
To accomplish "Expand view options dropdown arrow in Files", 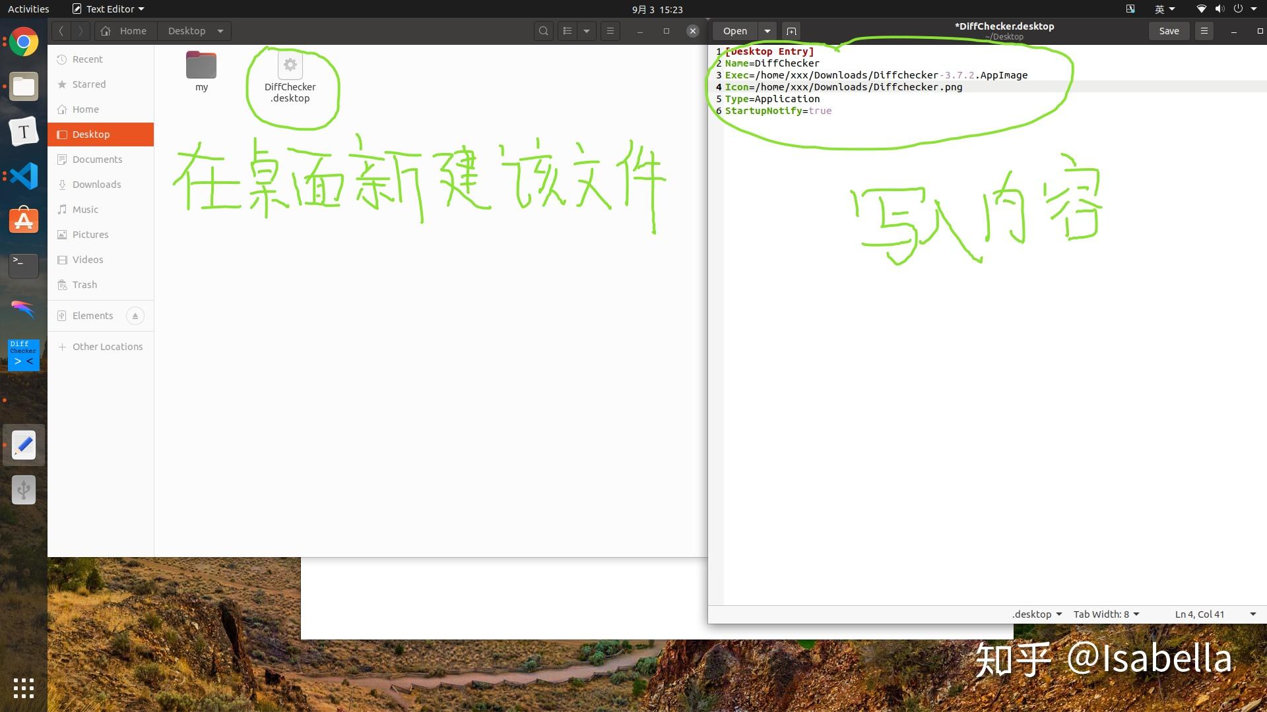I will 587,31.
